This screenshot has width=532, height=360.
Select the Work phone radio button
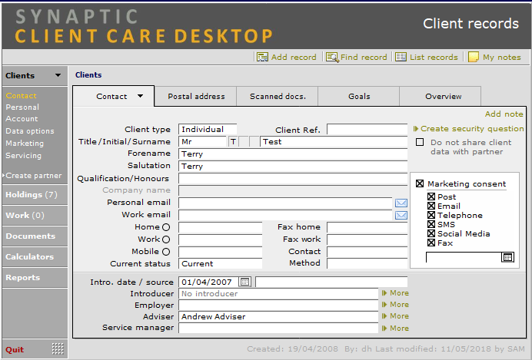coord(166,239)
